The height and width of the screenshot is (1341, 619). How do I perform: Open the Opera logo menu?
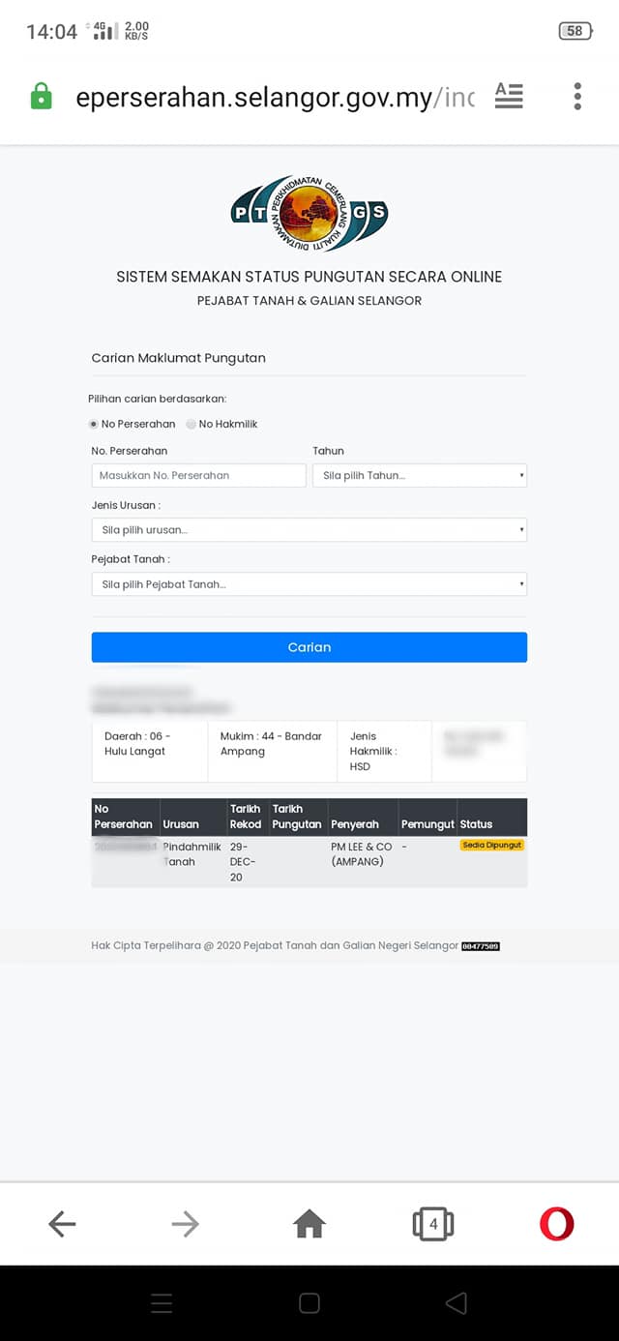[x=556, y=1224]
